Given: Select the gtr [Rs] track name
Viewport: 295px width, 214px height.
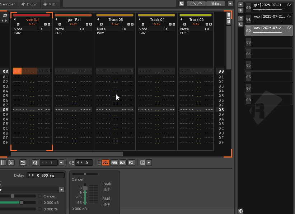Looking at the screenshot, I should (74, 20).
